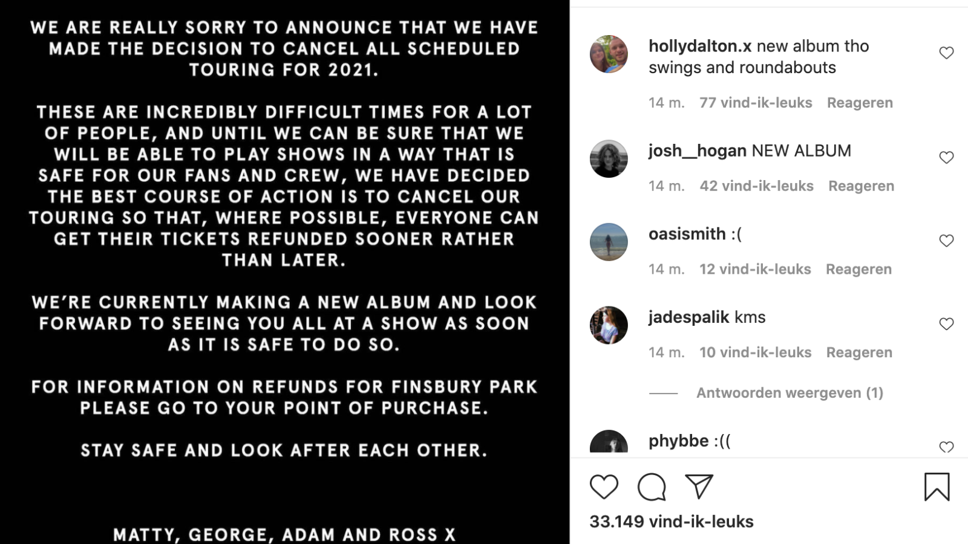Image resolution: width=968 pixels, height=544 pixels.
Task: Expand replies with 'Antwoorden weergeven (1)'
Action: [790, 393]
